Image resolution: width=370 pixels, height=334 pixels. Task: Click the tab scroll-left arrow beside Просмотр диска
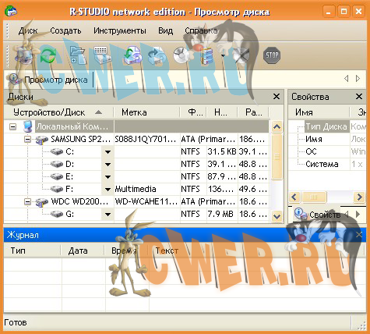click(x=346, y=78)
